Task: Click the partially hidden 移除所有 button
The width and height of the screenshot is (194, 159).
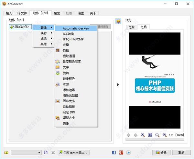Action: [104, 27]
